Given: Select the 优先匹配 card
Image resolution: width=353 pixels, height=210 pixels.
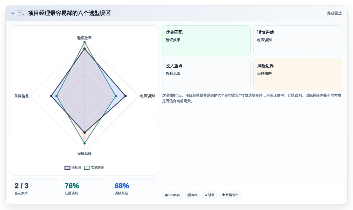Looking at the screenshot, I should (x=206, y=41).
